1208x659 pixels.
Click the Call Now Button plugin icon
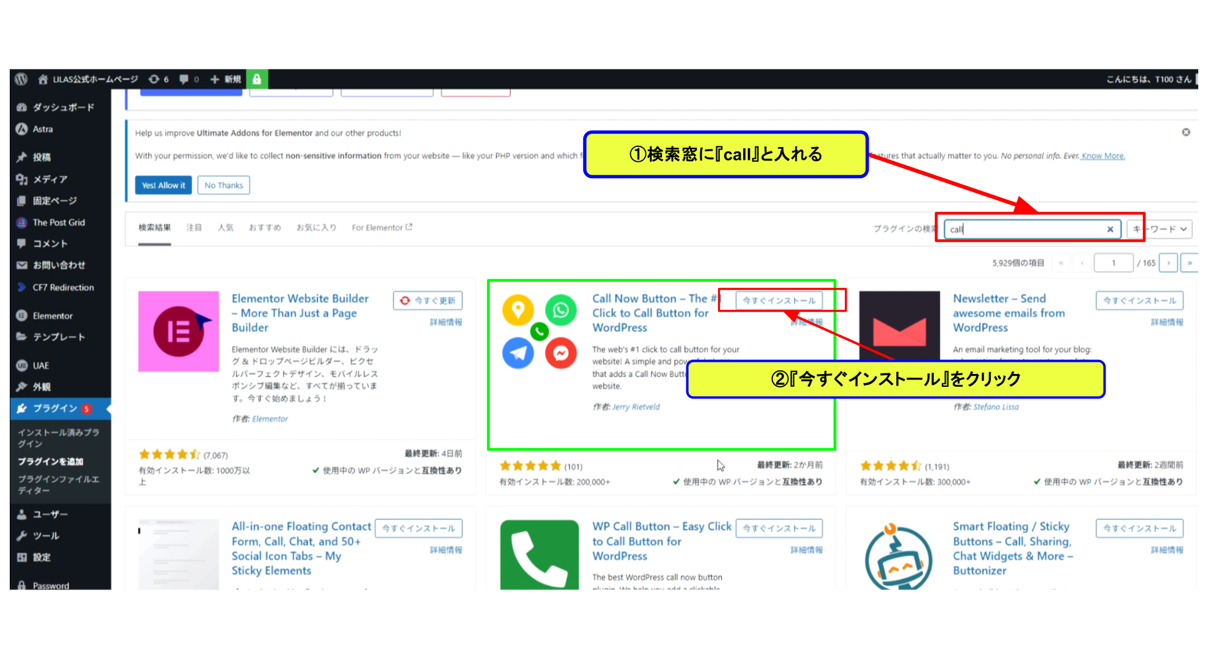click(x=539, y=331)
